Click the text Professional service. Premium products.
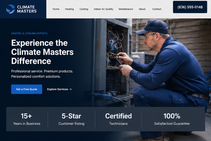The width and height of the screenshot is (211, 141). (x=42, y=71)
